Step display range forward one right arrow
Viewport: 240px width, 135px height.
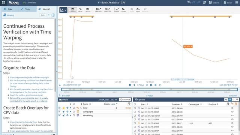(x=147, y=85)
